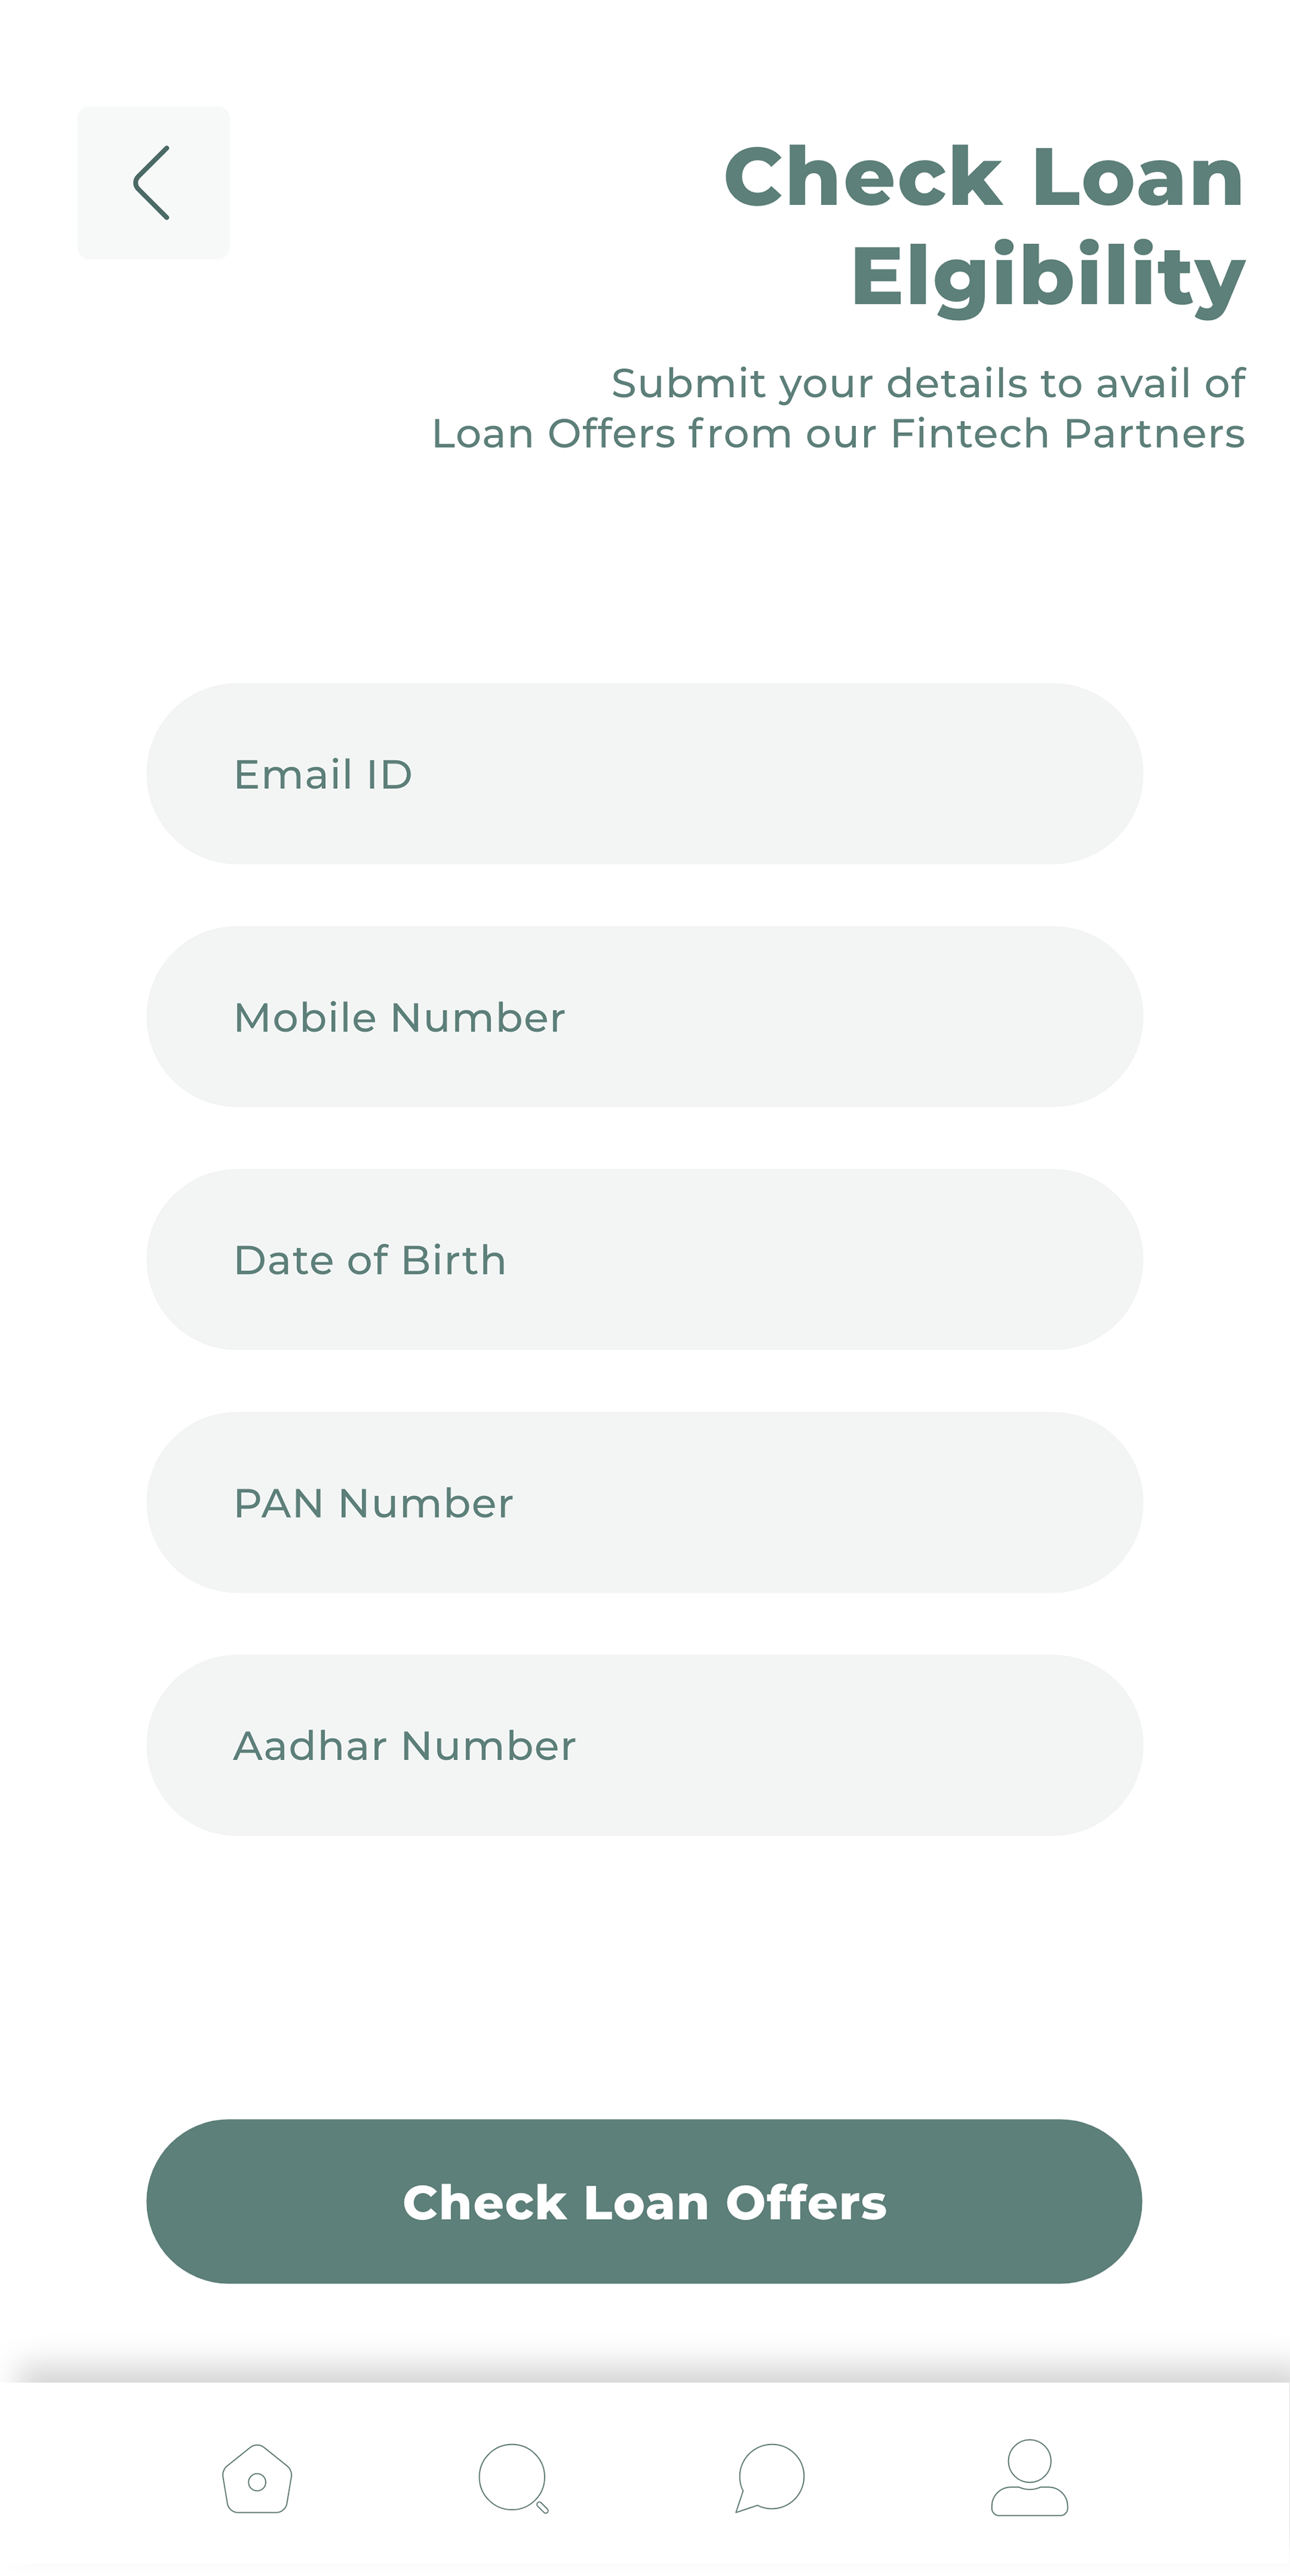
Task: Tap the "Aadhar Number" placeholder text
Action: (404, 1746)
